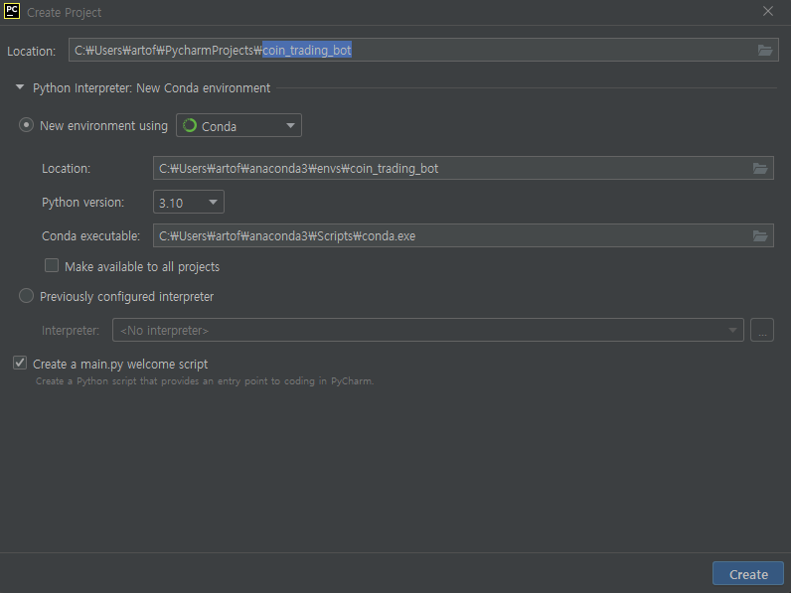Browse for Conda executable file
The image size is (791, 593).
point(760,235)
